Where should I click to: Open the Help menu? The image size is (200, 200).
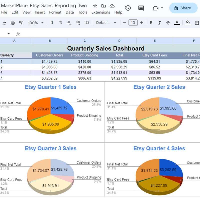pos(118,12)
